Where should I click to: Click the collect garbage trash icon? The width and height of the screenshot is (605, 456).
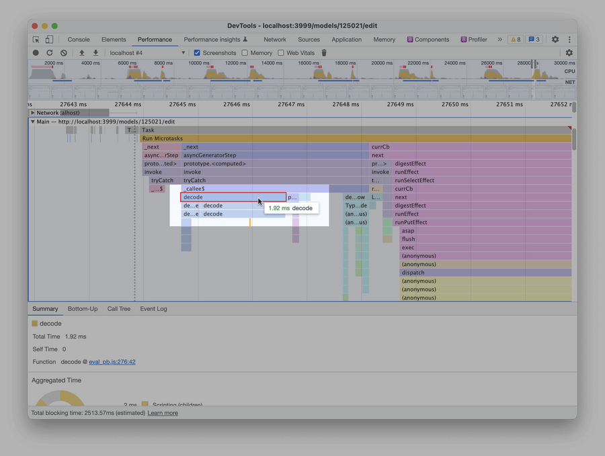point(324,53)
